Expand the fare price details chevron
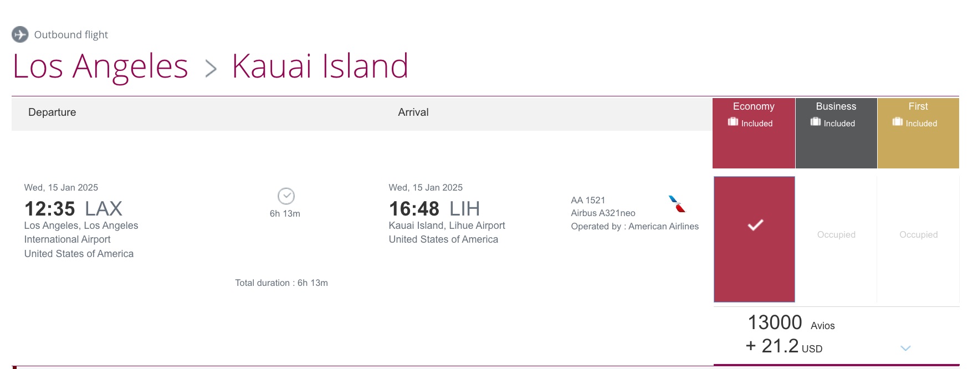The width and height of the screenshot is (973, 369). tap(906, 348)
